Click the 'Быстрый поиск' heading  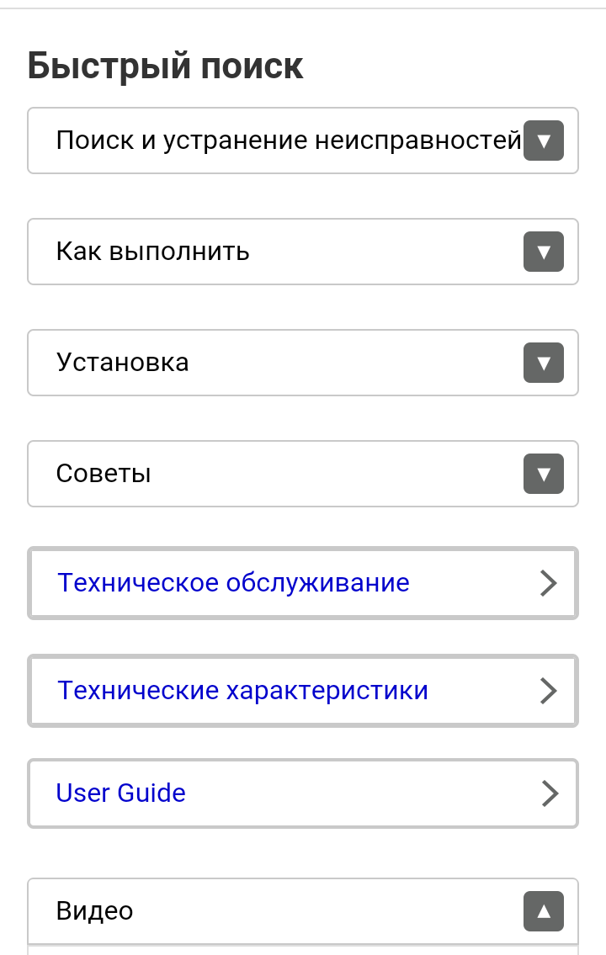166,66
